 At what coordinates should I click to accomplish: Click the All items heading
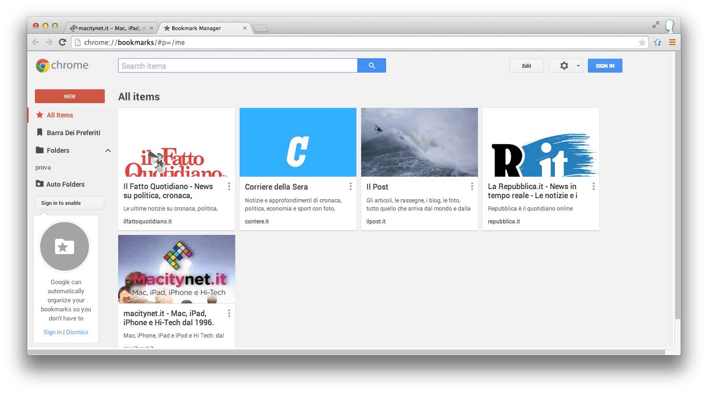tap(139, 96)
